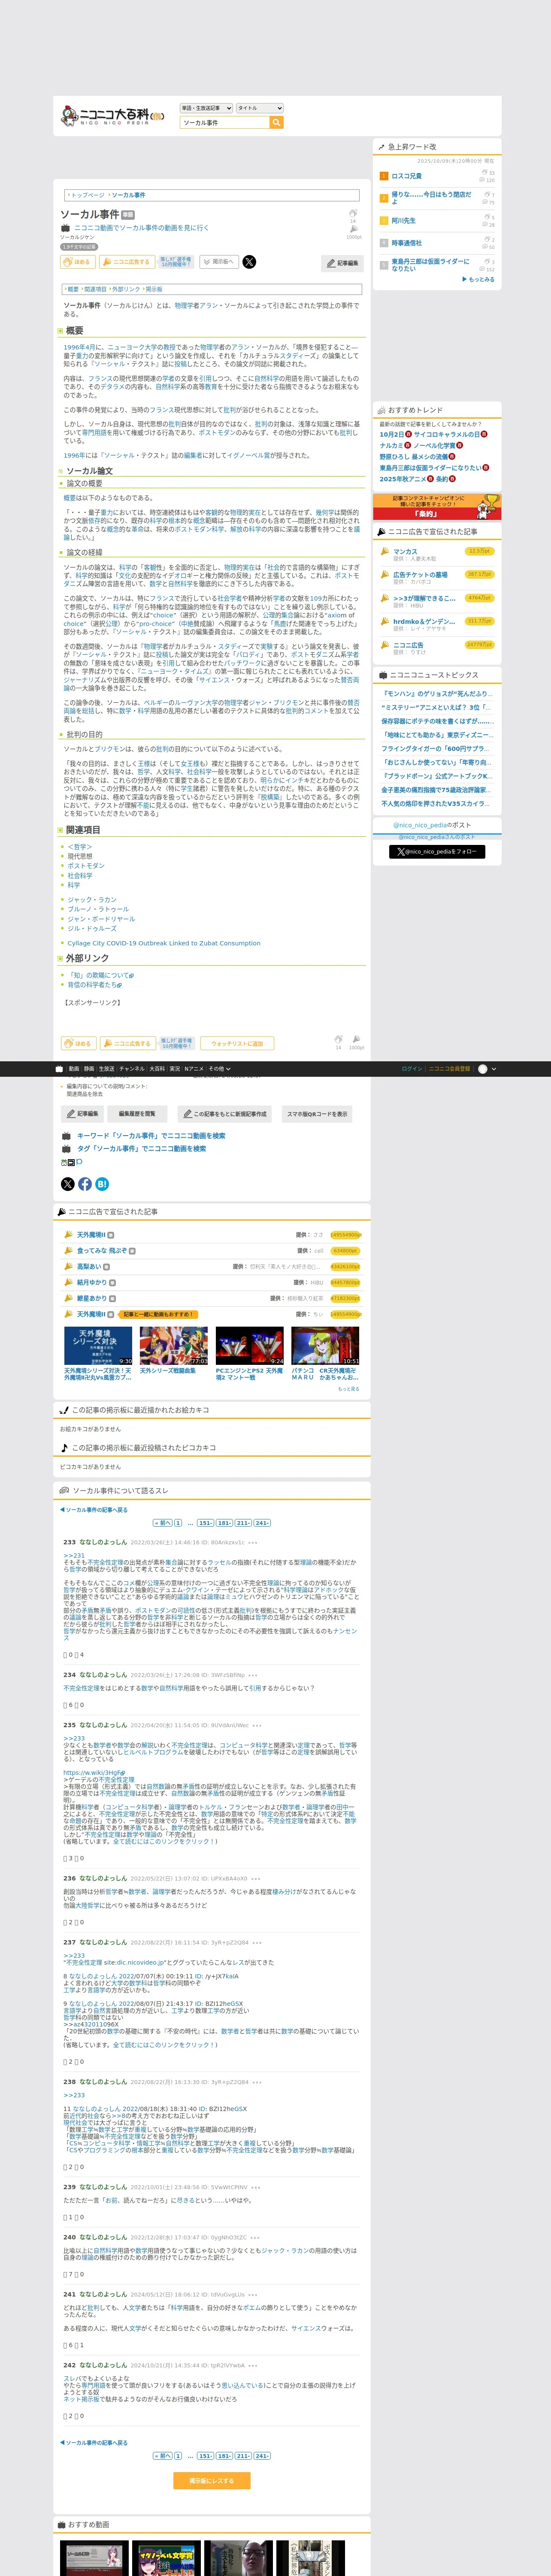Follow @nico_nico_pedia on X button
The width and height of the screenshot is (551, 2576).
(437, 852)
